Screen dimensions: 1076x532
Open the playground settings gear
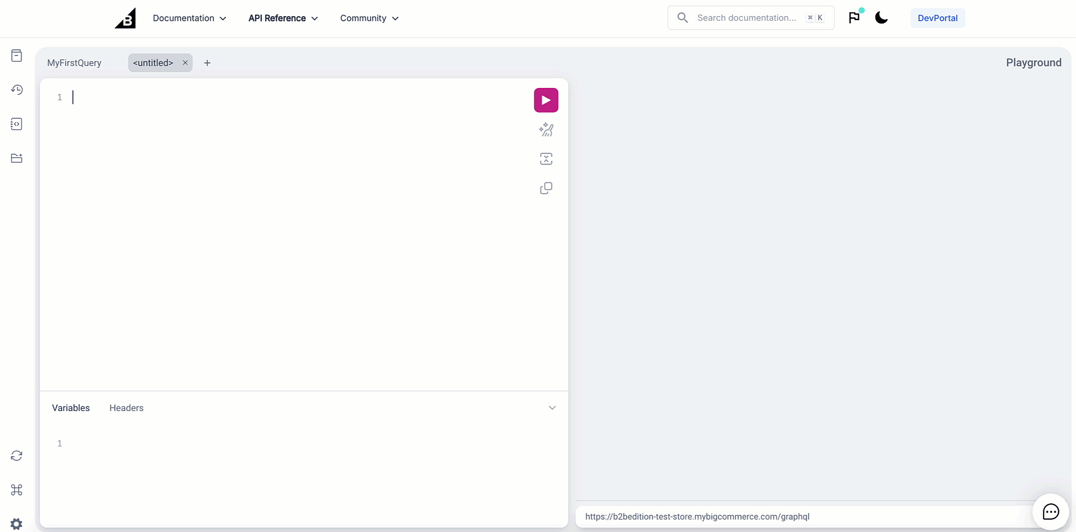pos(17,524)
